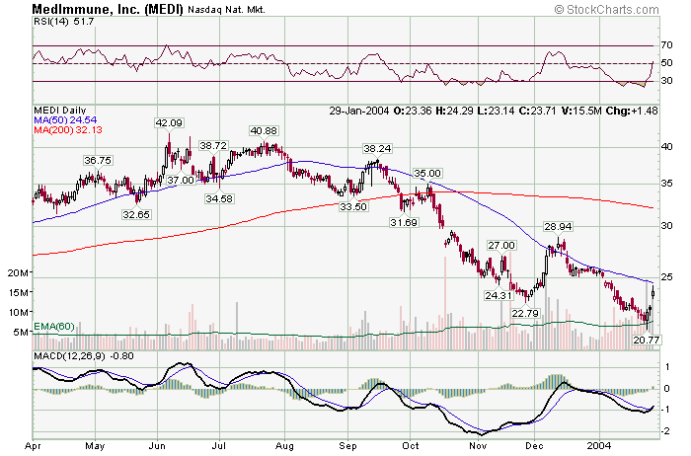Click the 10M volume axis label
The image size is (691, 456).
click(x=19, y=312)
